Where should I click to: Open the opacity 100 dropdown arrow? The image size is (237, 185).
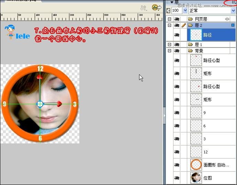click(x=185, y=11)
